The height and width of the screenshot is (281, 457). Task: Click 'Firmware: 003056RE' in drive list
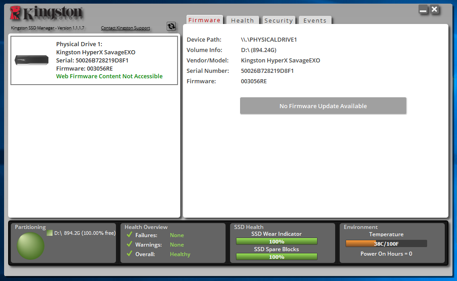click(84, 68)
